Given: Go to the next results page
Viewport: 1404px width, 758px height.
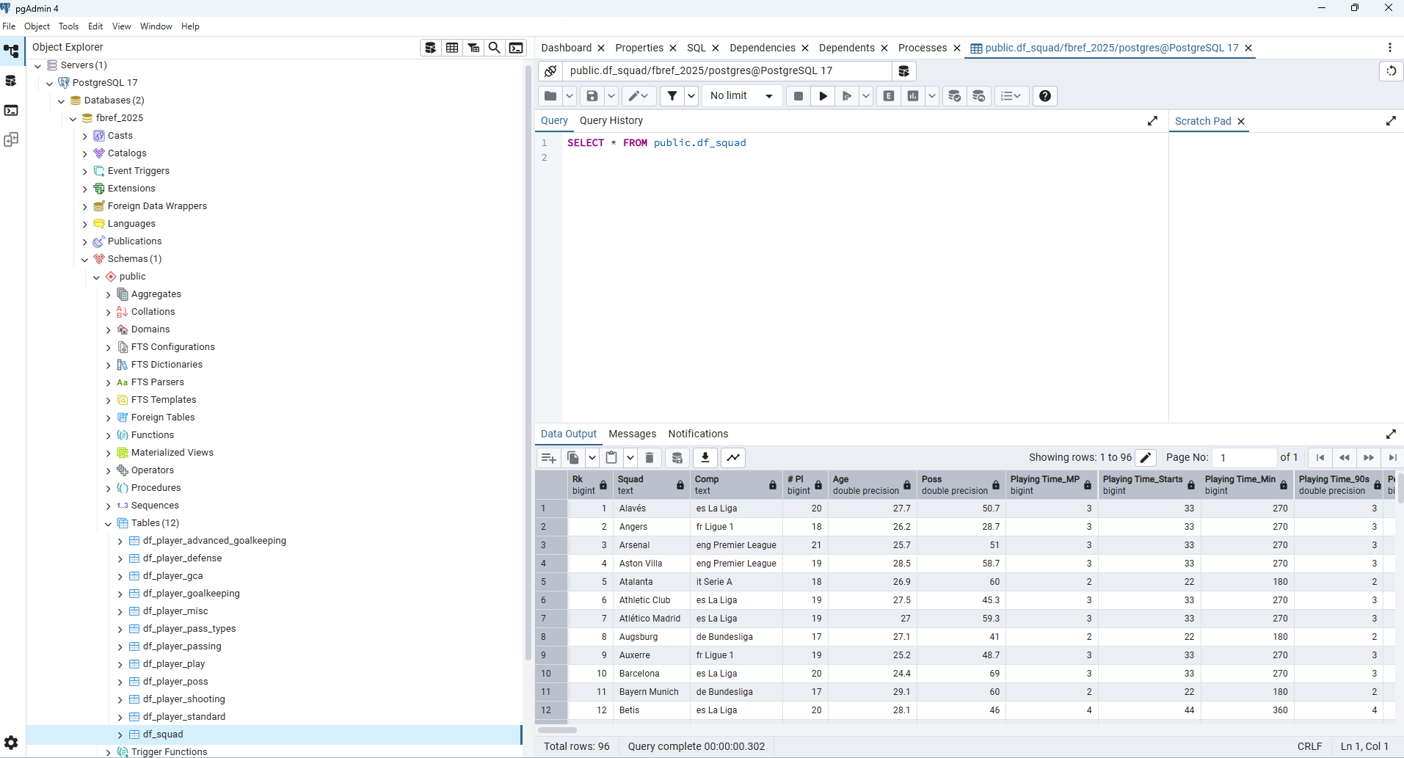Looking at the screenshot, I should (1369, 458).
